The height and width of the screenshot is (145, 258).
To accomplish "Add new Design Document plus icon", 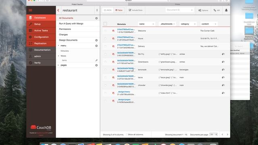I will 96,40.
